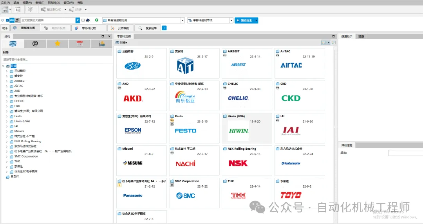This screenshot has height=224, width=423.
Task: Click the view mode icon above catalog grid
Action: coord(324,43)
